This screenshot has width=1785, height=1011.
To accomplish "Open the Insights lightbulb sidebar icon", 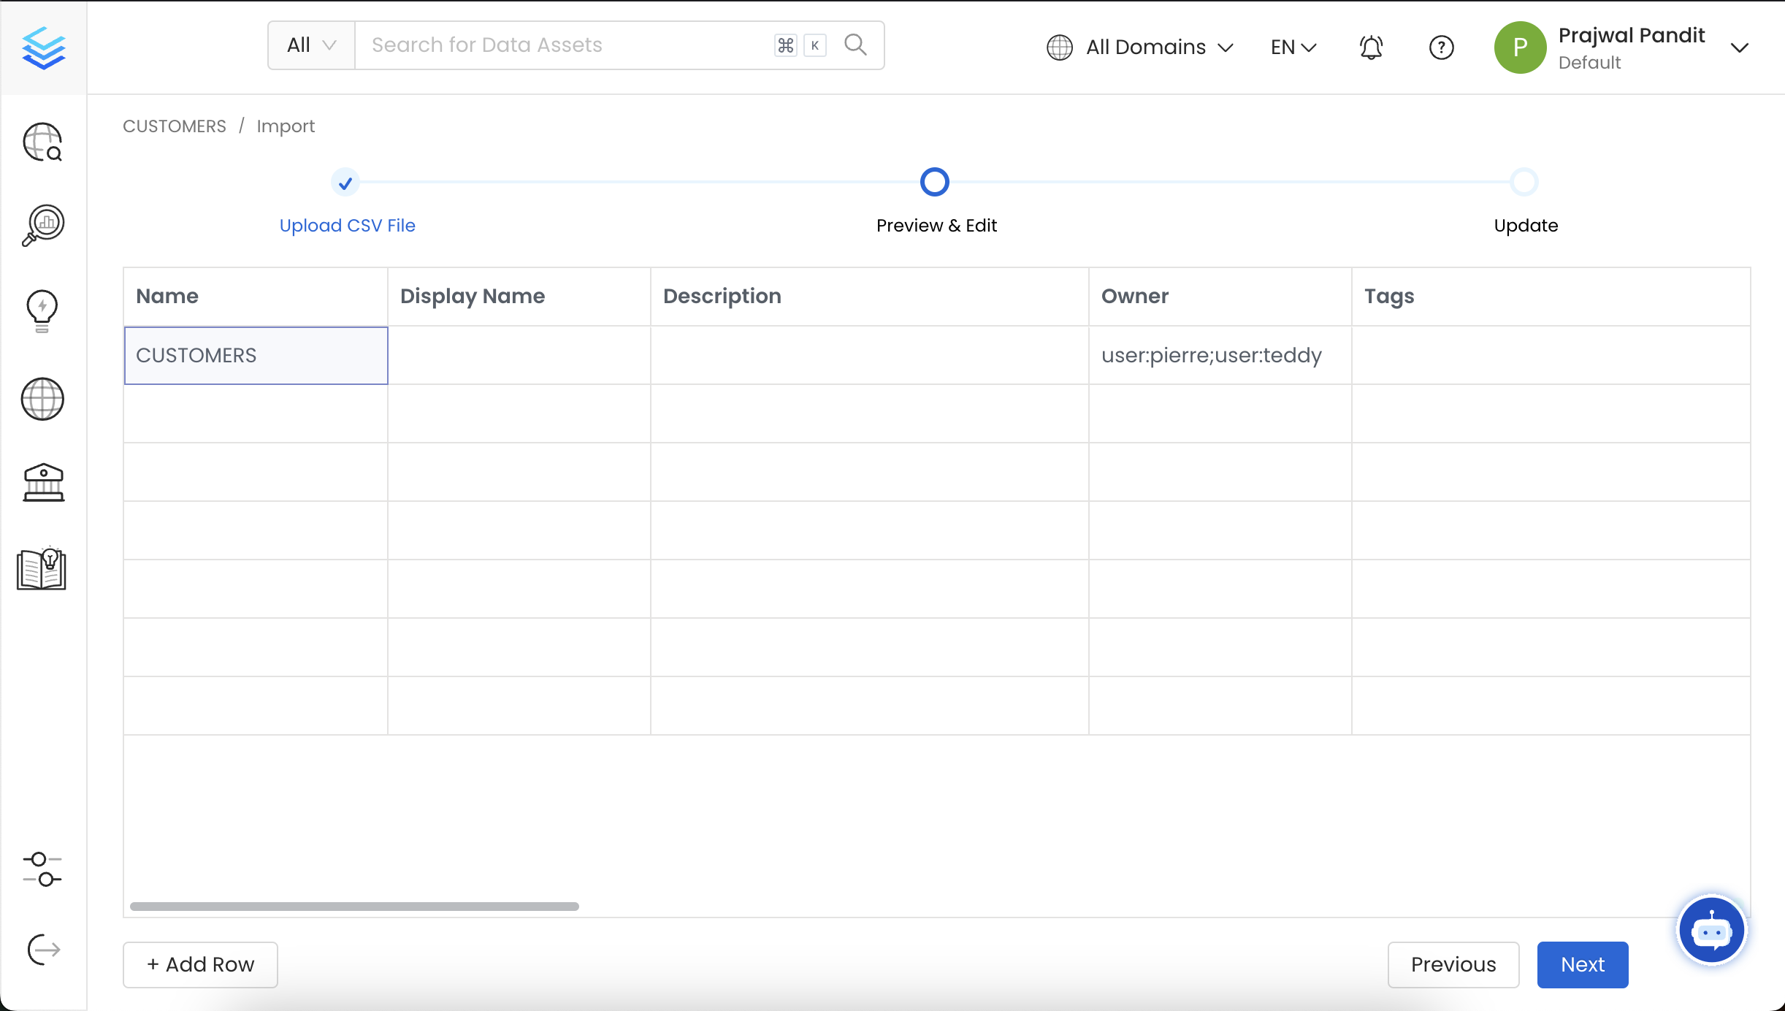I will point(42,311).
